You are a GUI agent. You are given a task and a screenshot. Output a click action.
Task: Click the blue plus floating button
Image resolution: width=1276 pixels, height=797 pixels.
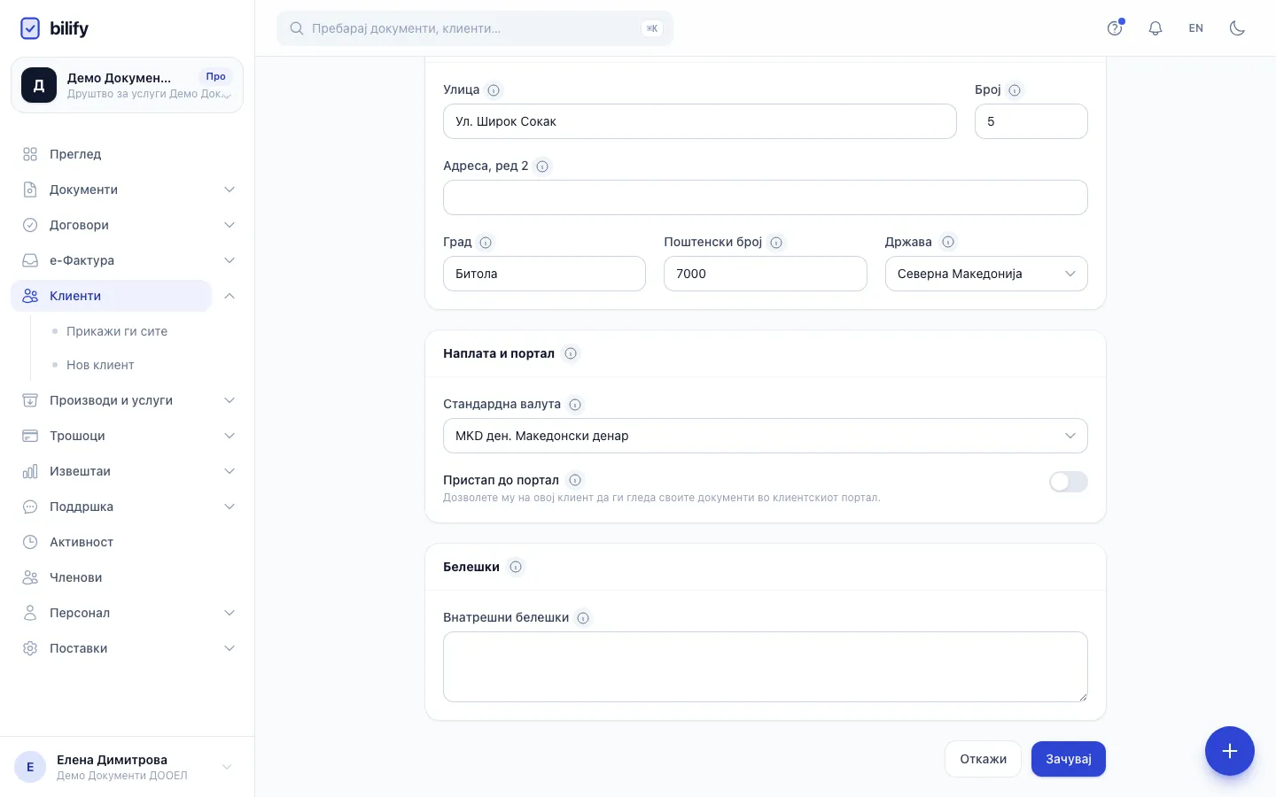[1229, 751]
